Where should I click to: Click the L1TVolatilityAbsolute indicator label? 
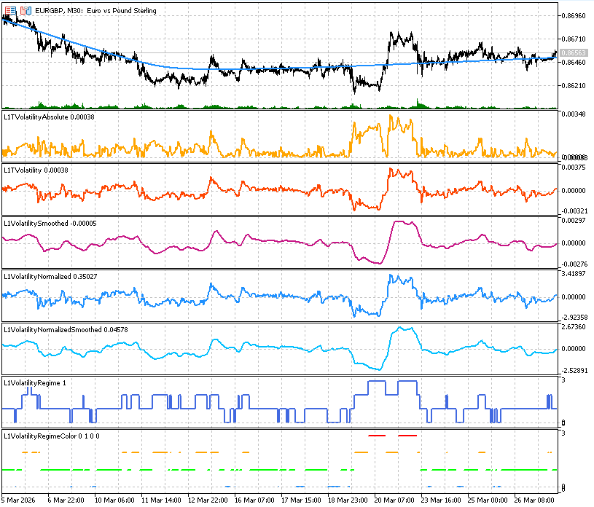pos(50,117)
